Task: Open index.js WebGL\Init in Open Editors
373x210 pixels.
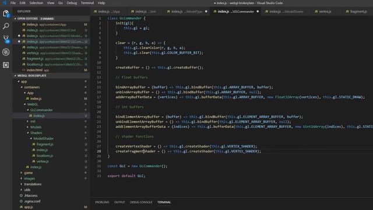Action: (x=51, y=30)
